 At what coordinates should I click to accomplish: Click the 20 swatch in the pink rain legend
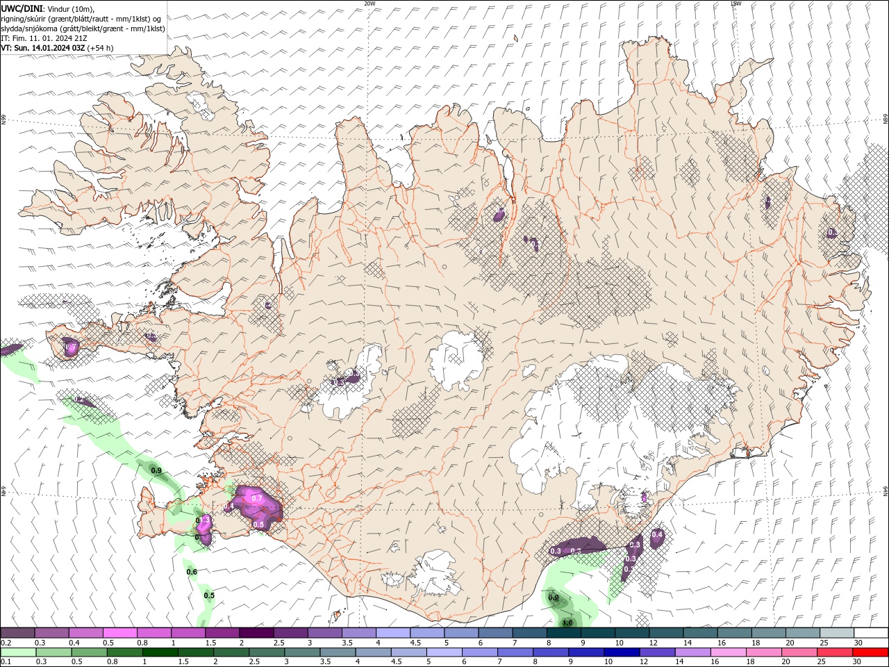coord(799,652)
